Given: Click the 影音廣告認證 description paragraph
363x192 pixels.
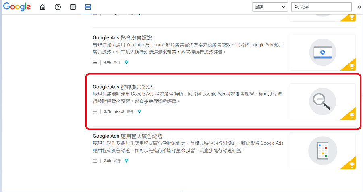Looking at the screenshot, I should point(188,49).
